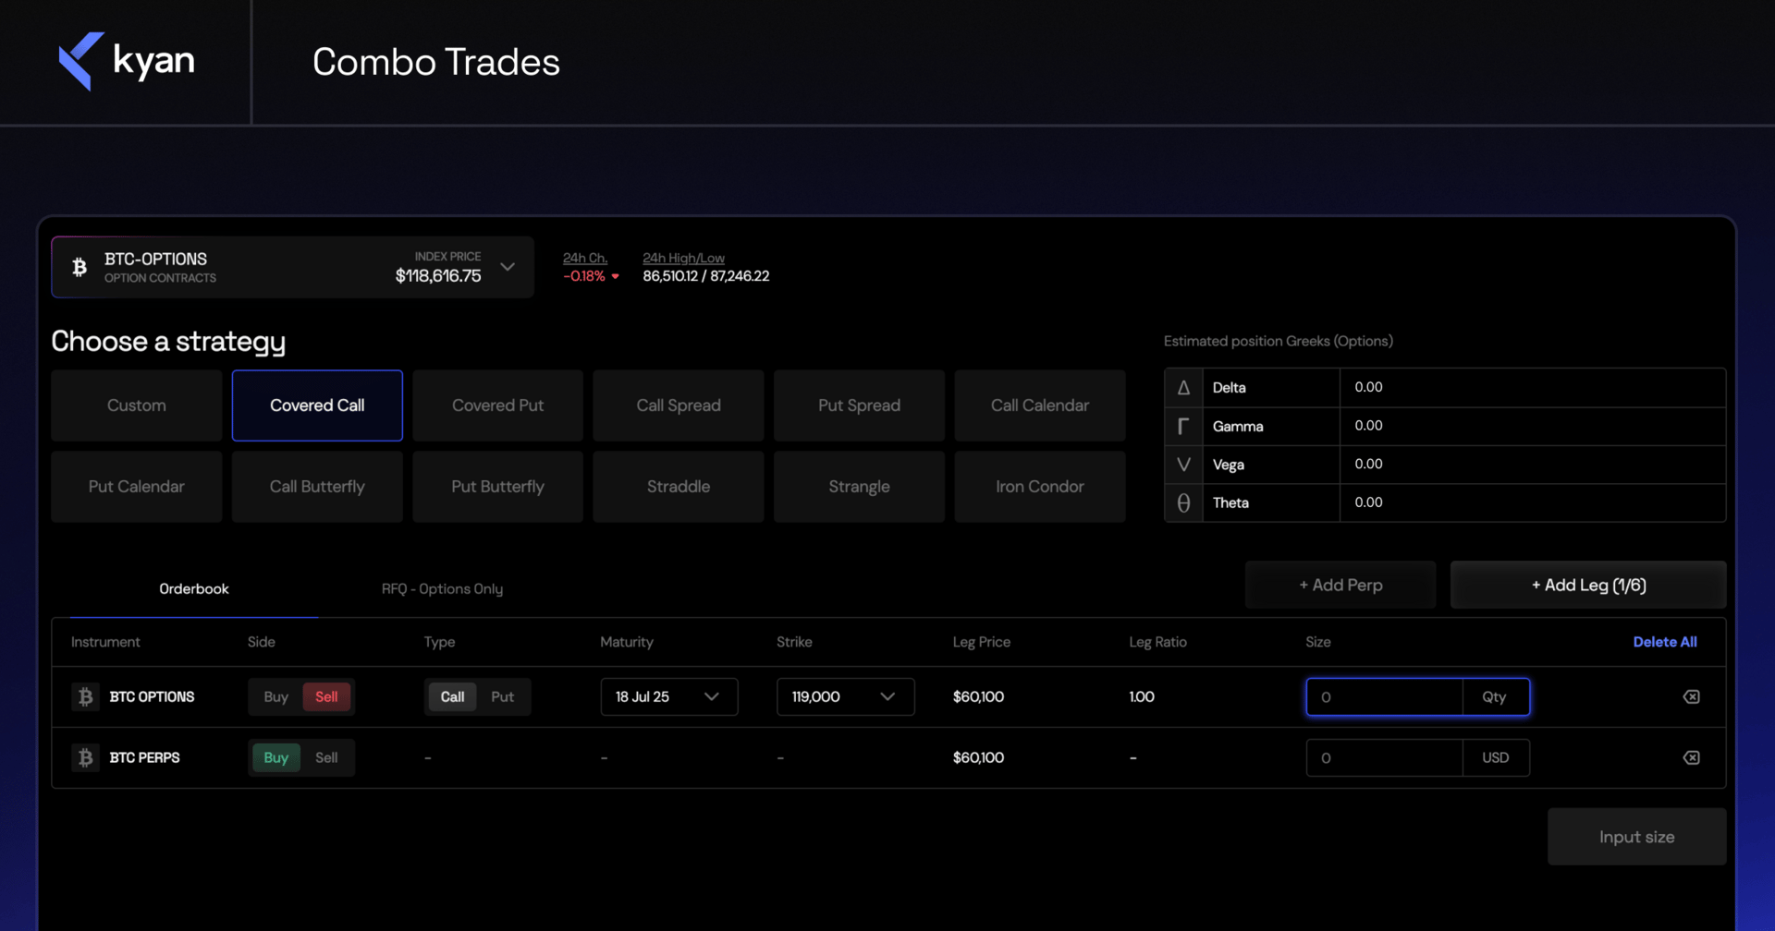
Task: Click the Gamma symbol icon
Action: coord(1183,426)
